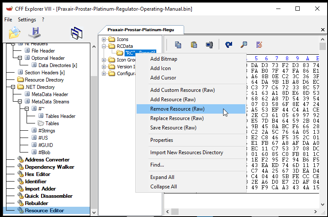Expand the Icons resource folder
The height and width of the screenshot is (217, 328).
pos(104,39)
